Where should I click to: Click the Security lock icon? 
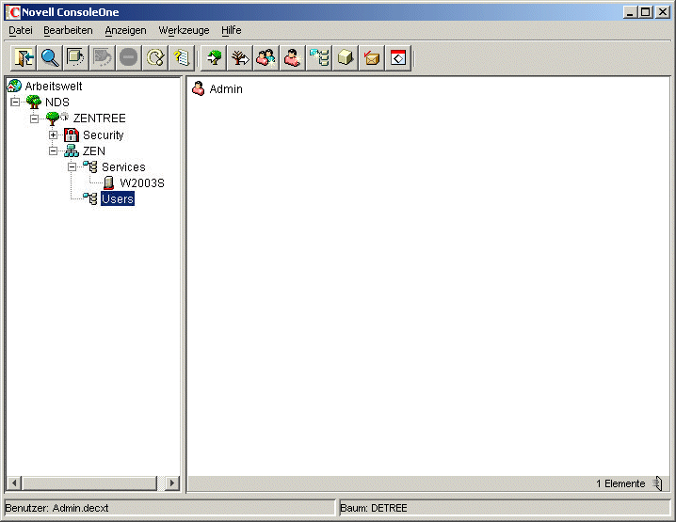pos(72,134)
